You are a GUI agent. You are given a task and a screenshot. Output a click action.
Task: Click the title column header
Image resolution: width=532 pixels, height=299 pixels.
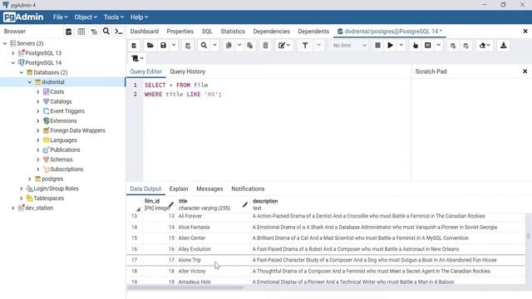pos(213,204)
